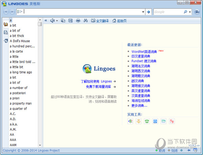Select 'AAM' entry in word list
This screenshot has height=155, width=203.
(13, 145)
